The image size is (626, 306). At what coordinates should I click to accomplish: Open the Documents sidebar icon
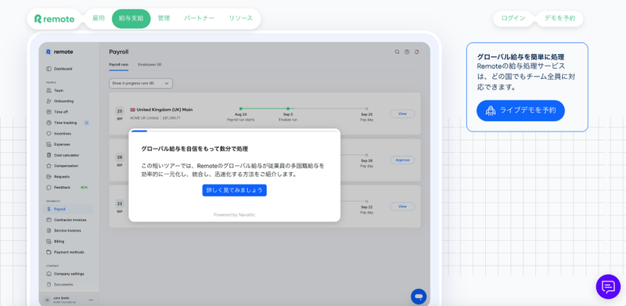pos(49,284)
